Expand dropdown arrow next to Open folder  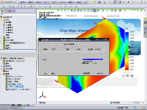coord(97,2)
